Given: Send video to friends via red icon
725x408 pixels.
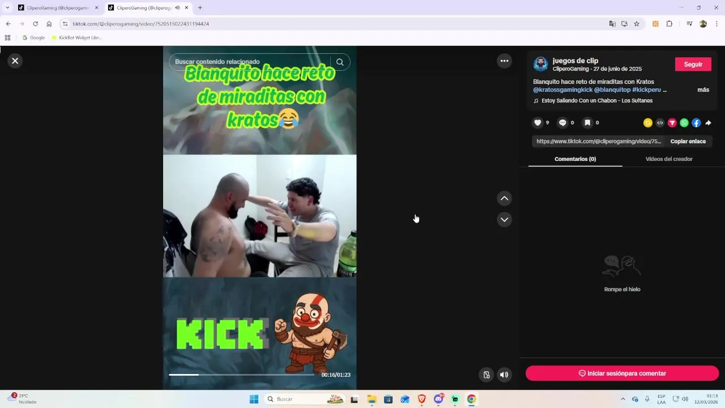Looking at the screenshot, I should 672,122.
